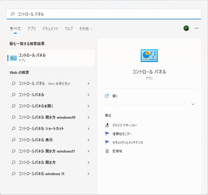Select the すべて tab

click(15, 28)
